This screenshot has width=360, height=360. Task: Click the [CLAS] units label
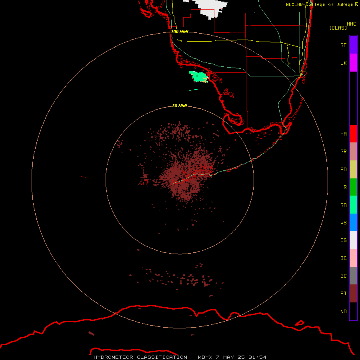(x=338, y=28)
